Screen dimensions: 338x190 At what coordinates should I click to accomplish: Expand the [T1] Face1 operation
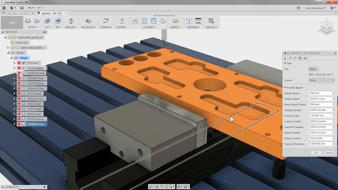point(14,63)
